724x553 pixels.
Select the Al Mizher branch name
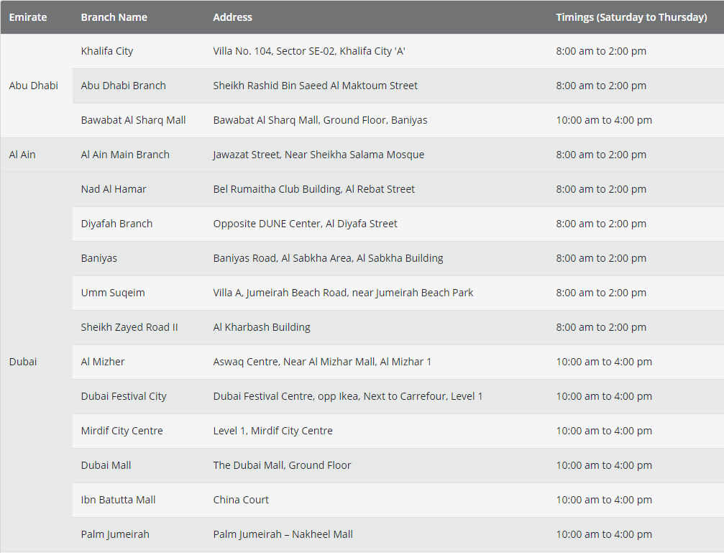click(103, 362)
